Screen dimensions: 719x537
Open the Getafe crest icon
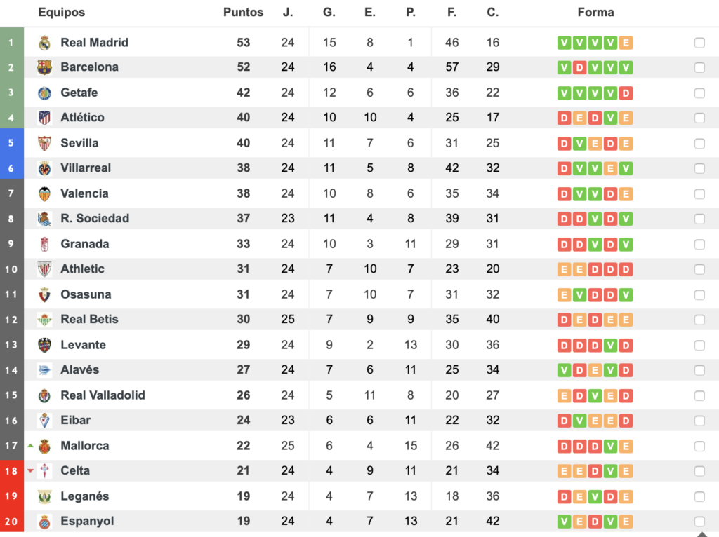[x=44, y=93]
